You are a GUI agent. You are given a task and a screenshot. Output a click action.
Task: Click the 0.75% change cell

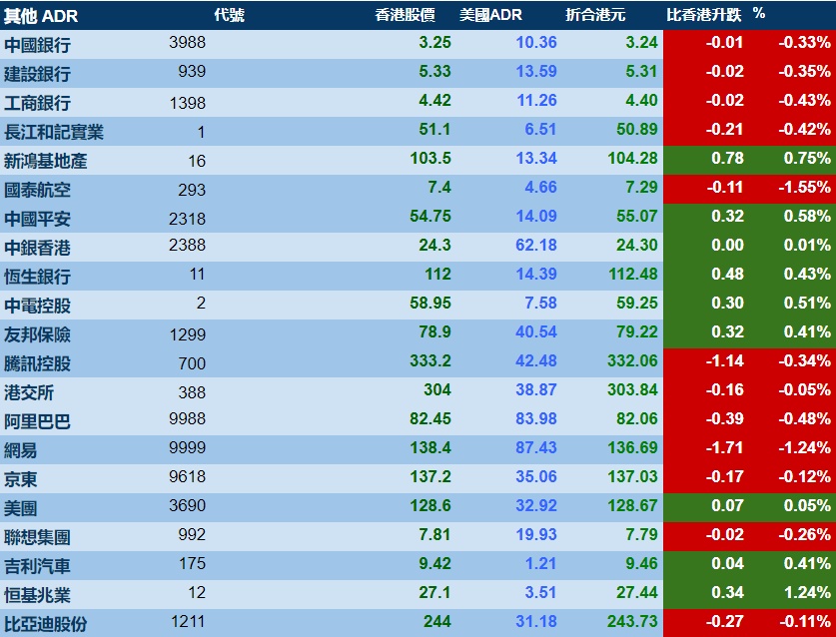pyautogui.click(x=807, y=159)
